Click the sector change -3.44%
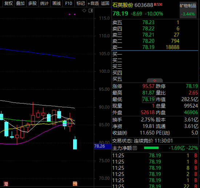Image resolution: width=200 pixels, height=188 pixels. tap(188, 14)
